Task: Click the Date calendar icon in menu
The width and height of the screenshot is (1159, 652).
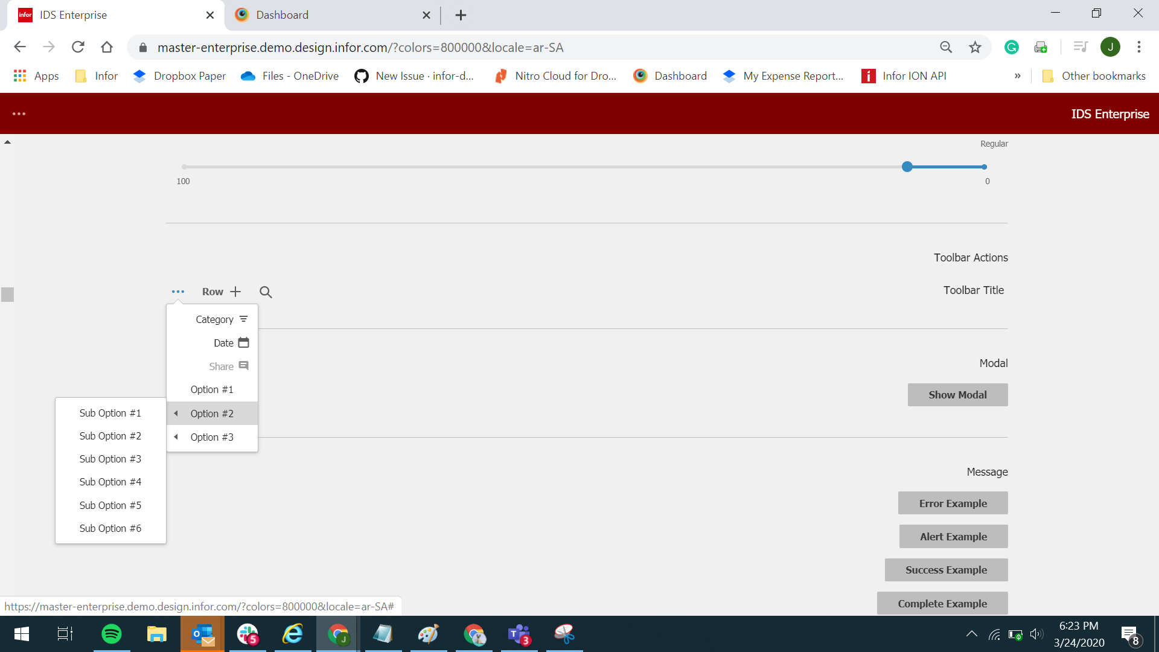Action: pos(243,343)
